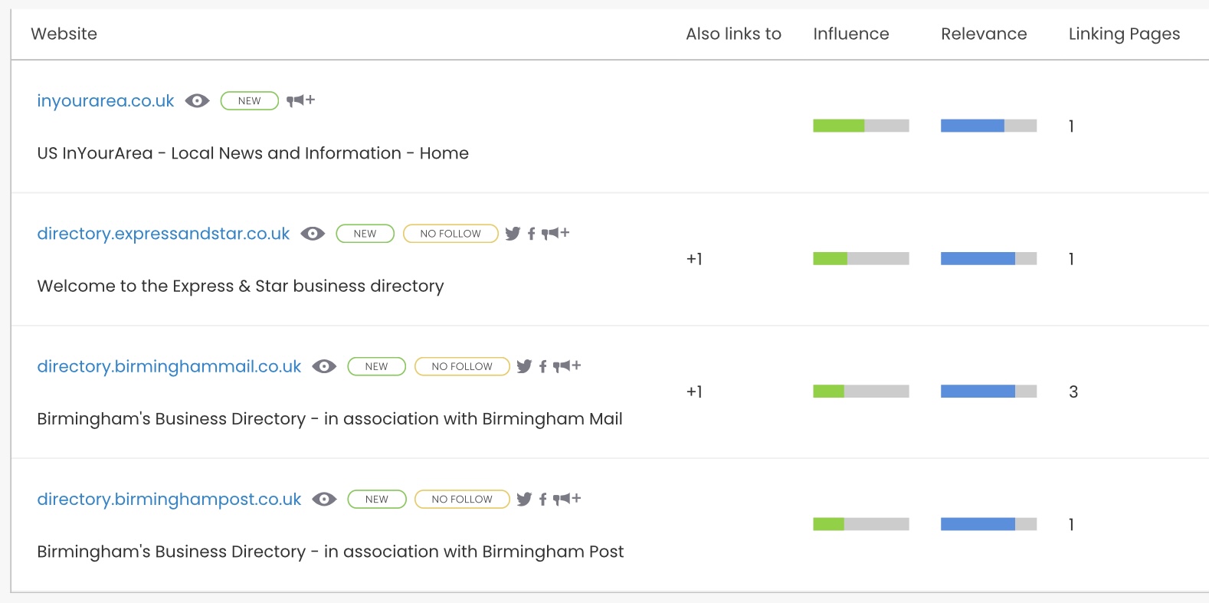Click the megaphone icon beside inyourarea.co.uk
This screenshot has height=603, width=1209.
[300, 100]
